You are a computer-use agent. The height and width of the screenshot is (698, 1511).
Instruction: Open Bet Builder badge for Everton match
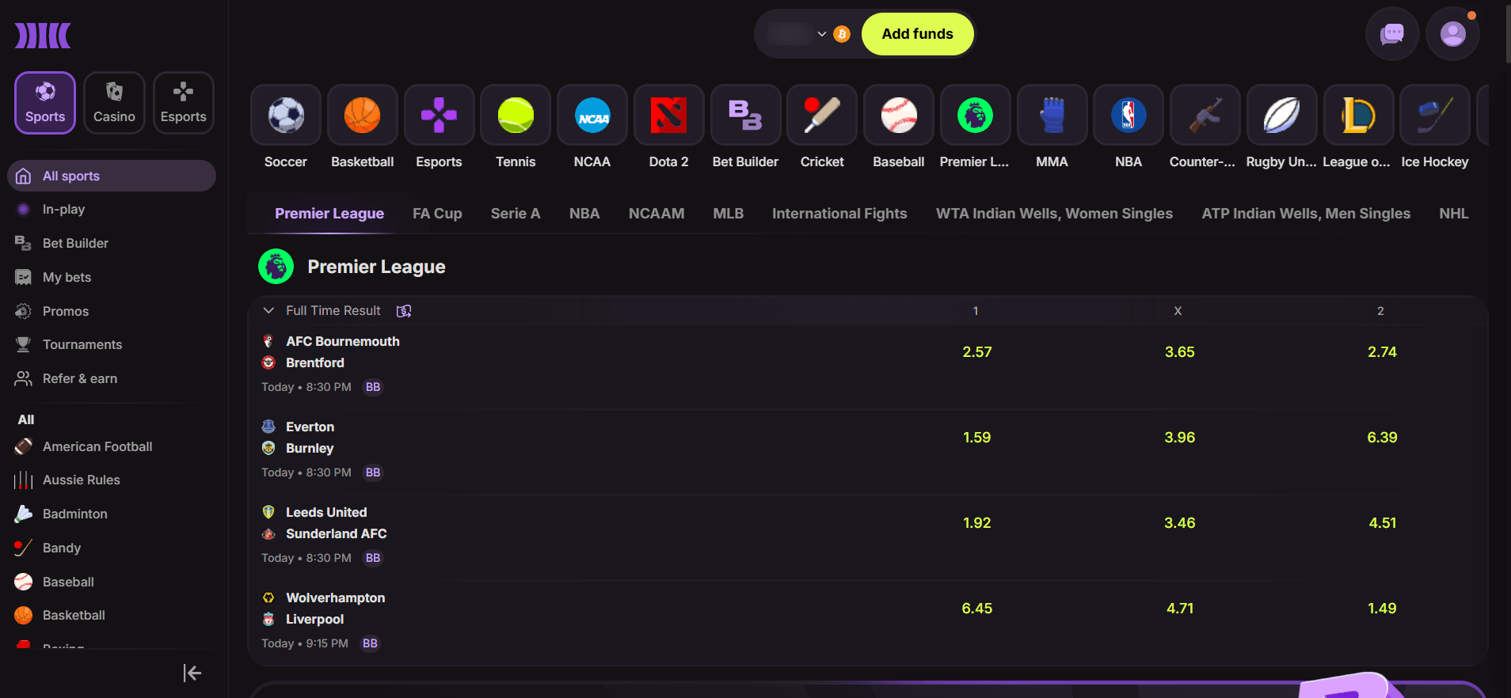373,472
